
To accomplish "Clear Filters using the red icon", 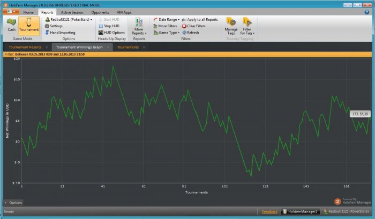I will [198, 26].
